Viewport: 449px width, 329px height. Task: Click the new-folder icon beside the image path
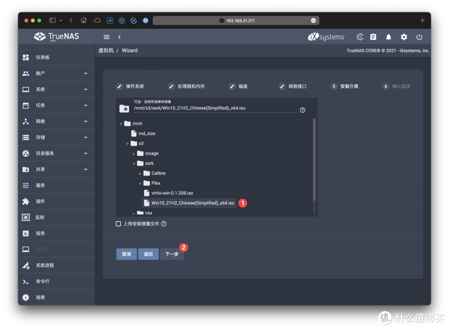click(x=124, y=109)
